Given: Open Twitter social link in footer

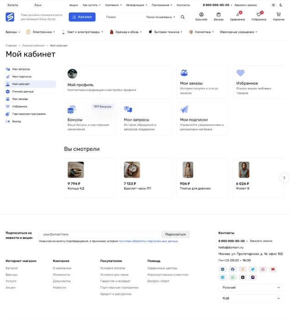Looking at the screenshot, I should (253, 269).
